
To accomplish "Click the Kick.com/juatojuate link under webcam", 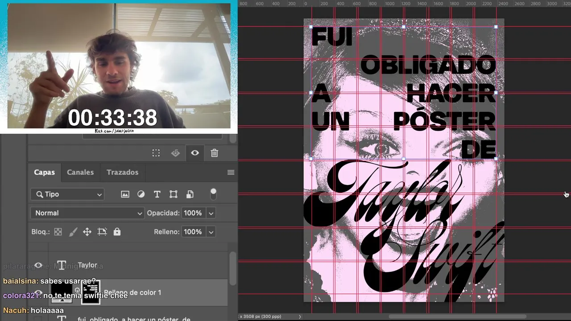I will [114, 131].
